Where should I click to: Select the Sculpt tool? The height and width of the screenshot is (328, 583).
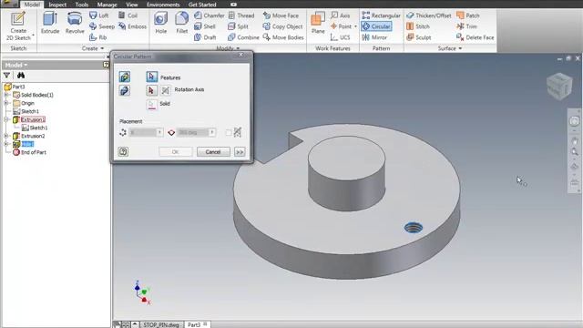(419, 37)
